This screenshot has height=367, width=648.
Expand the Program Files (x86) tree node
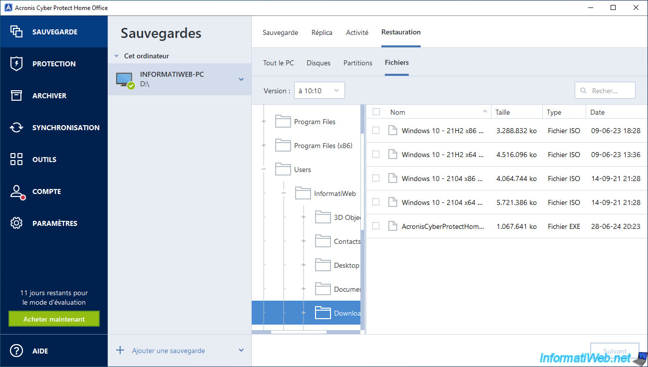click(x=264, y=146)
